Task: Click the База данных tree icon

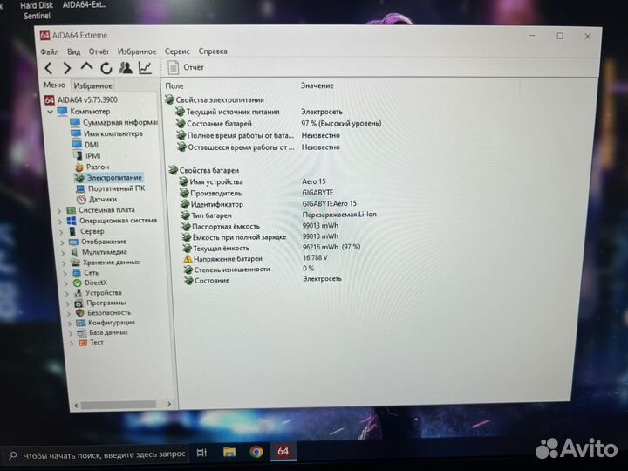Action: 82,333
